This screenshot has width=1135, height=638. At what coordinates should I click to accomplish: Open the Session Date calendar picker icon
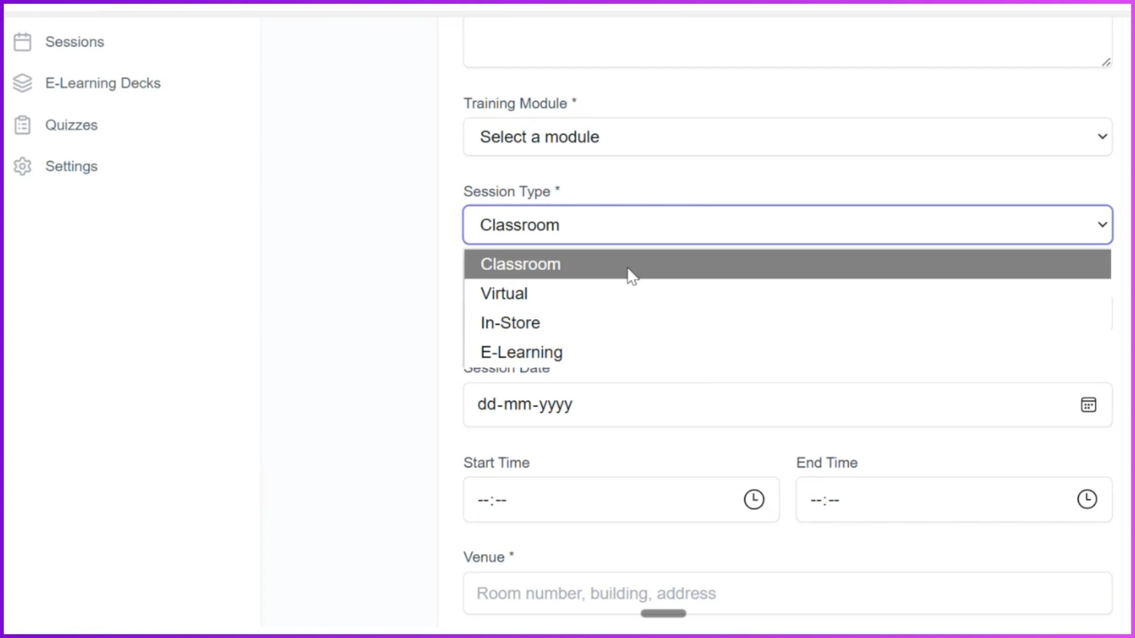[1089, 404]
